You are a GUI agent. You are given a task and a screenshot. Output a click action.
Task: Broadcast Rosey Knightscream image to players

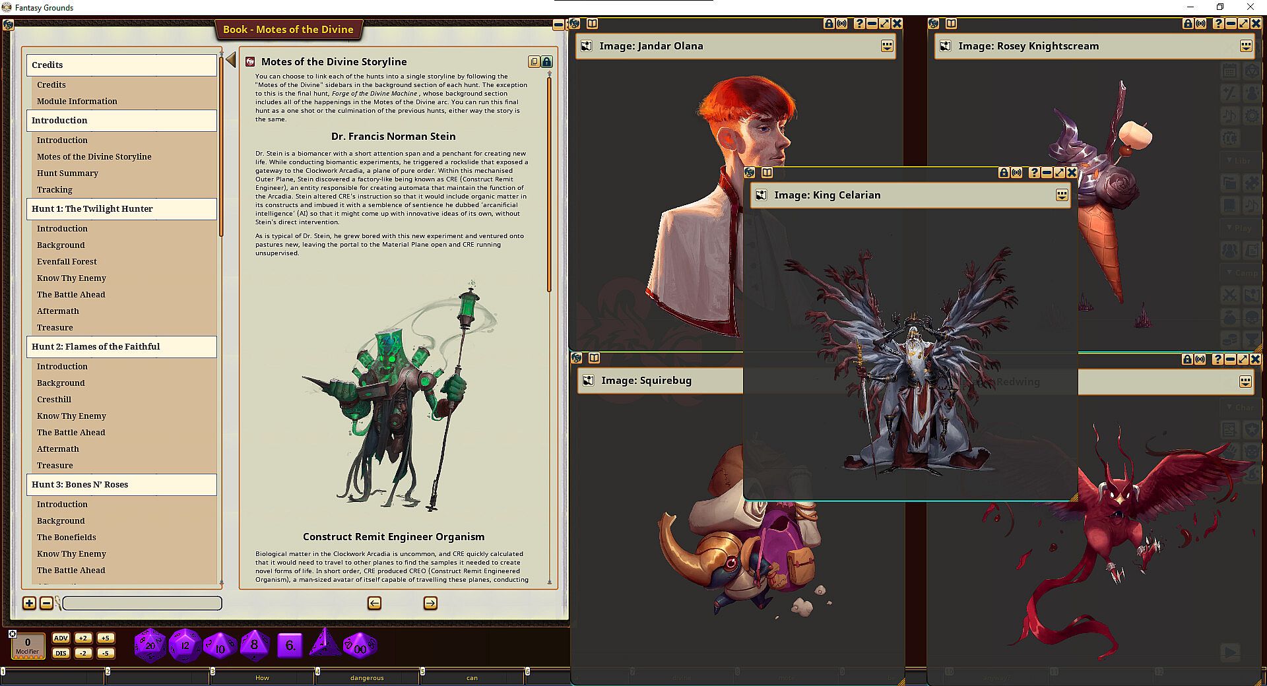coord(1201,23)
